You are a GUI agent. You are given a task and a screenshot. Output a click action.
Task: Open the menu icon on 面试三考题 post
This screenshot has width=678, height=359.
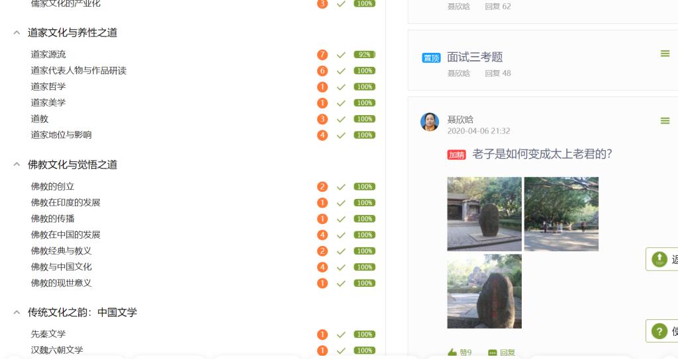[x=665, y=54]
